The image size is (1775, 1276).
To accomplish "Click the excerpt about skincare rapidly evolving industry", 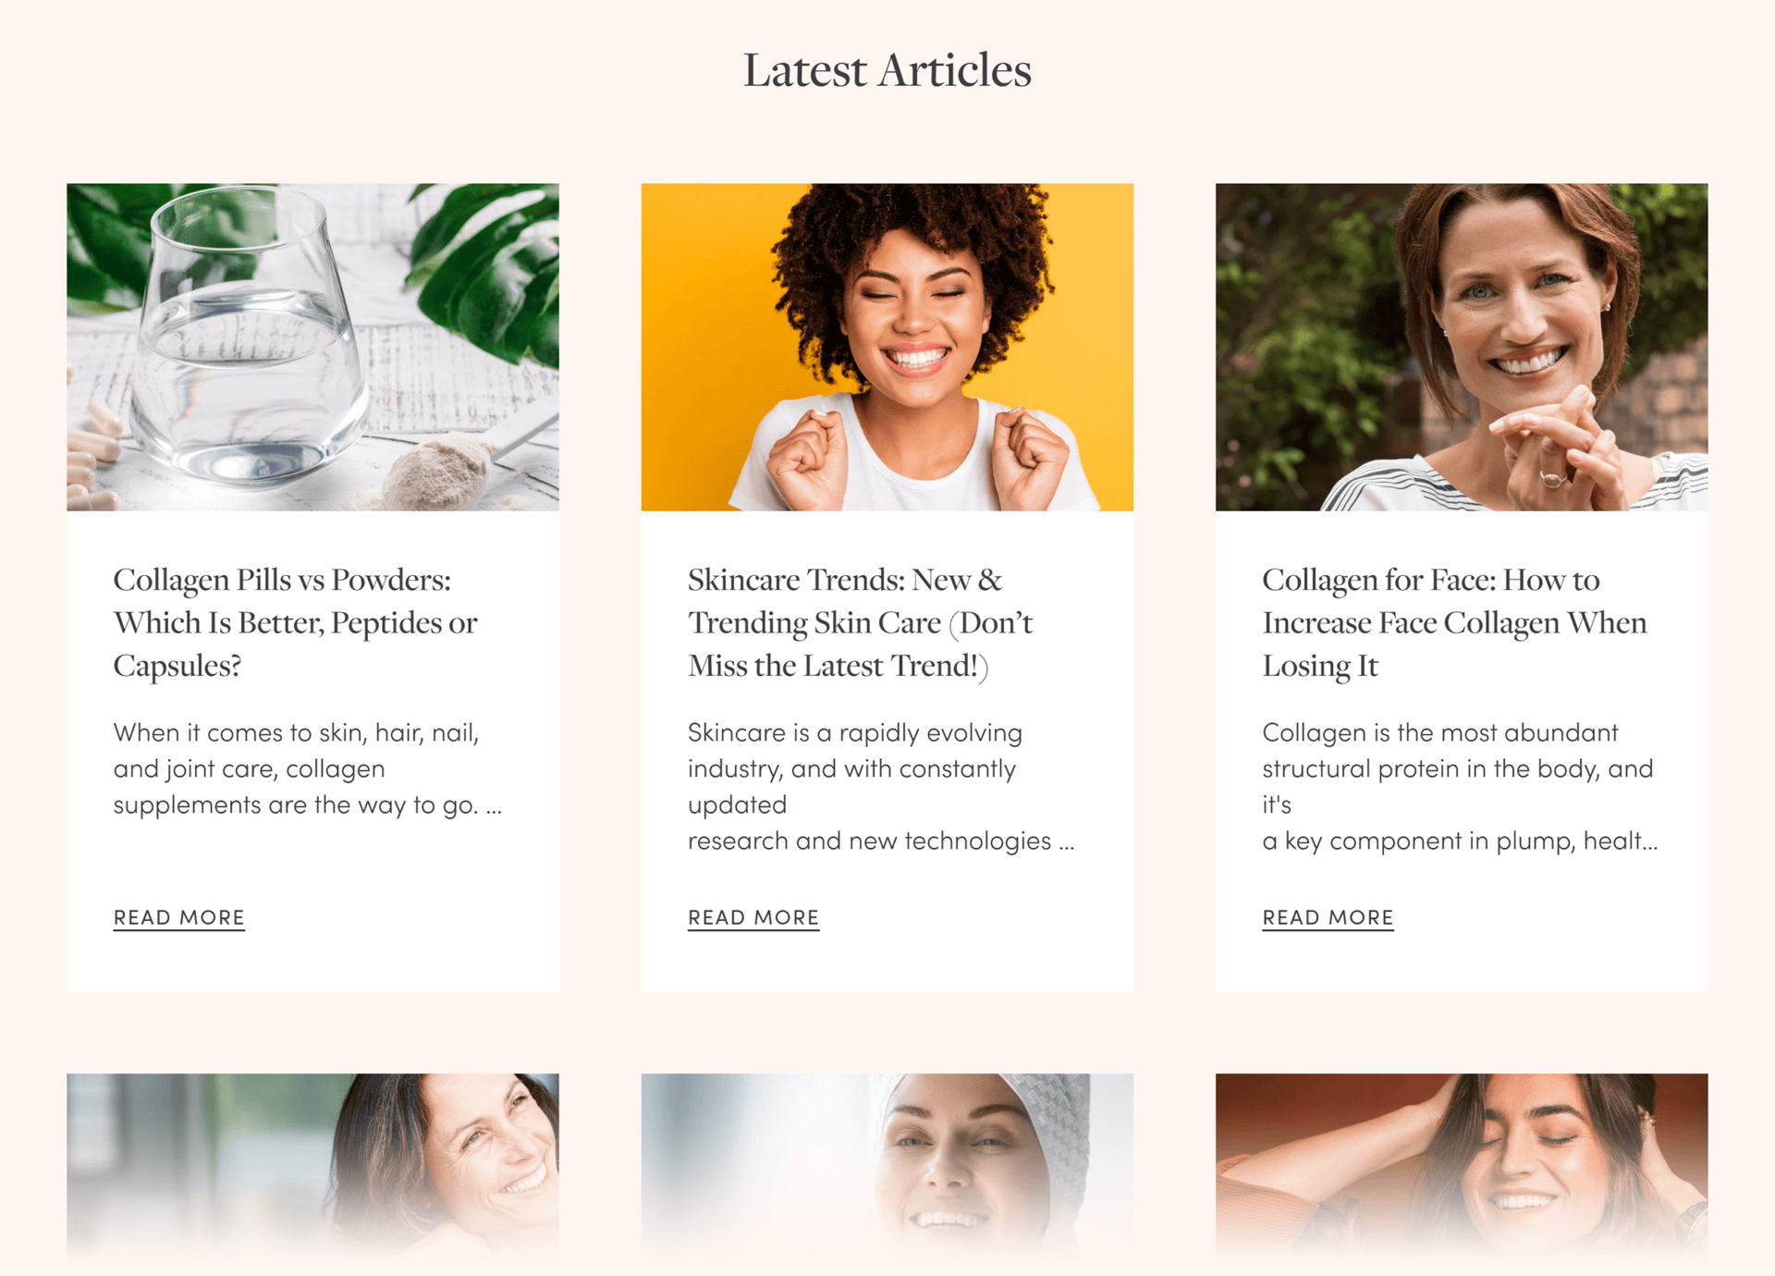I will tap(881, 786).
